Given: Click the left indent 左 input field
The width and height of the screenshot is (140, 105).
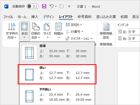Looking at the screenshot, I should tap(134, 32).
